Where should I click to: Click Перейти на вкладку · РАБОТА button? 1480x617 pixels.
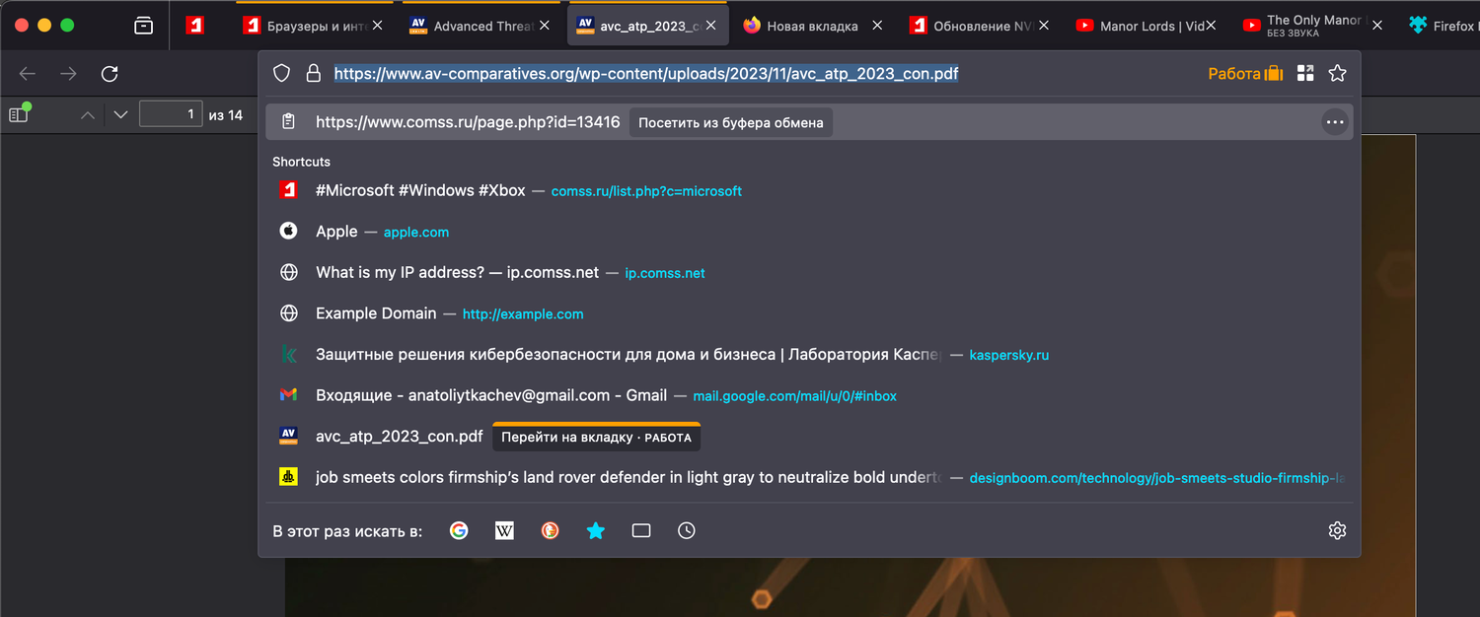point(596,437)
